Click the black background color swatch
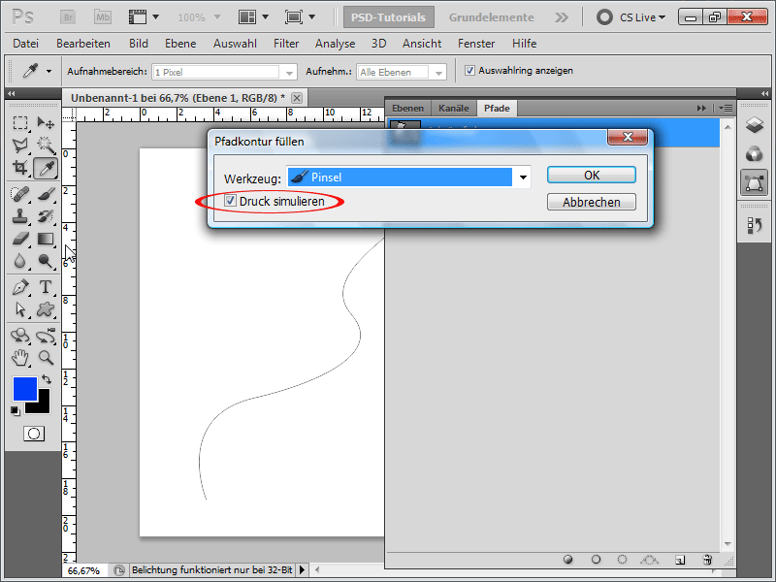 (x=44, y=406)
